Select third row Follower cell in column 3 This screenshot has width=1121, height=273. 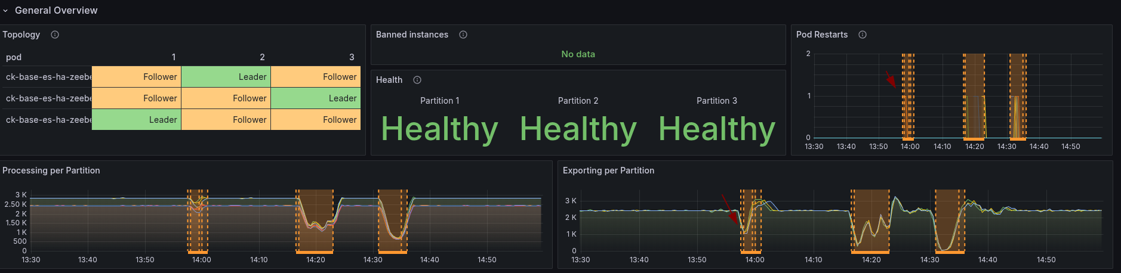click(x=316, y=120)
